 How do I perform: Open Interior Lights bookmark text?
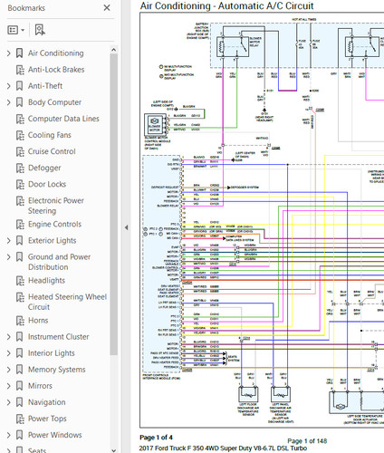[52, 353]
